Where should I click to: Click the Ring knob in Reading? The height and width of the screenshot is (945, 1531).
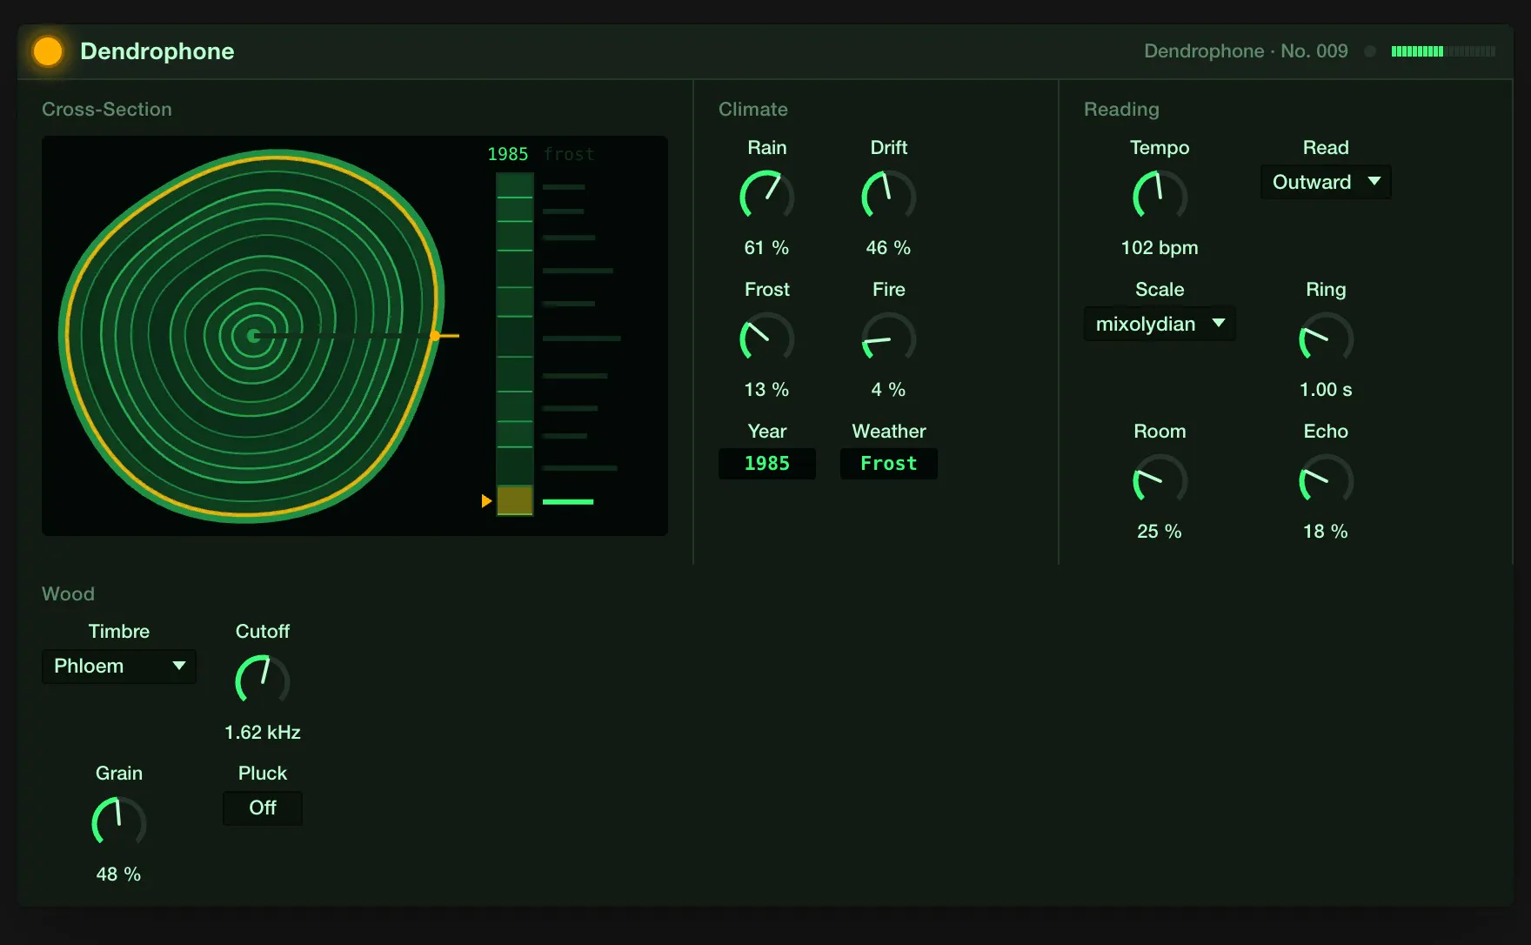click(1326, 338)
